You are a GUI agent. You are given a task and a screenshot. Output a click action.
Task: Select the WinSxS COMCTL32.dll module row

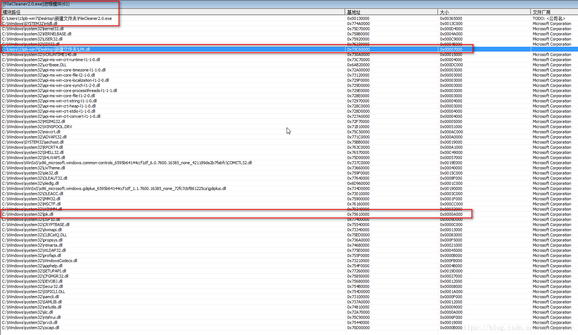click(x=289, y=163)
